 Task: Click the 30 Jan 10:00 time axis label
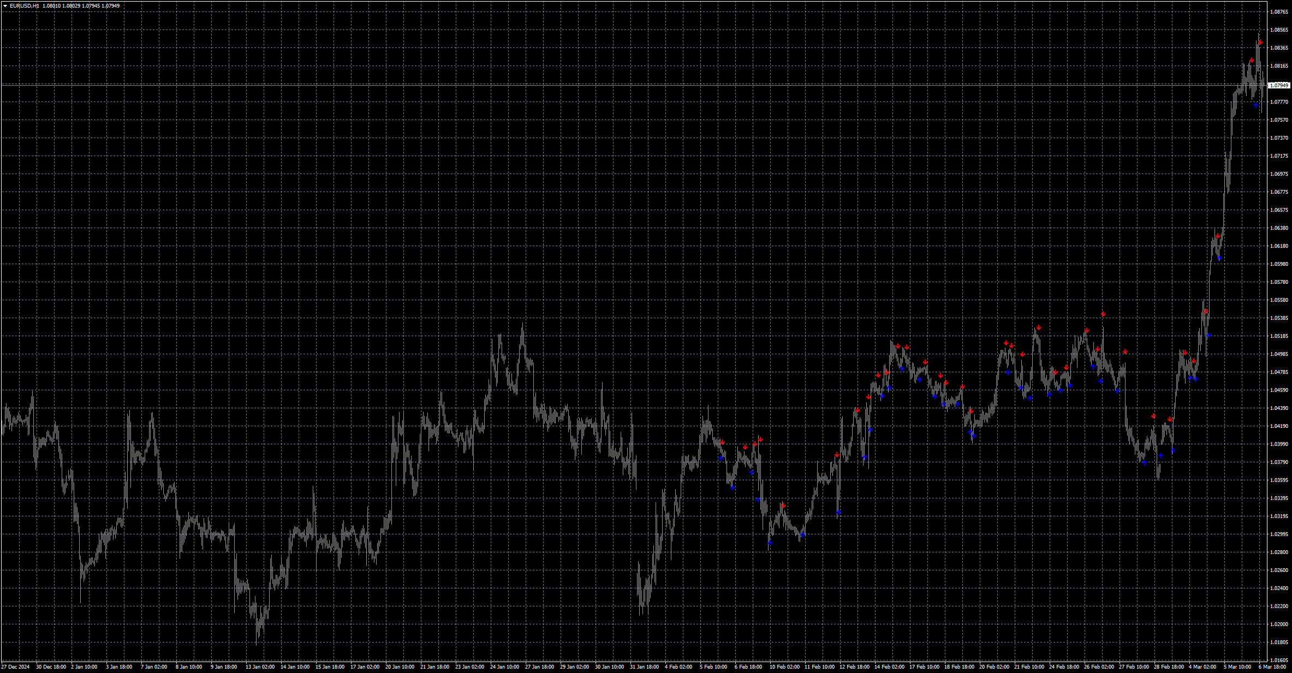point(610,667)
